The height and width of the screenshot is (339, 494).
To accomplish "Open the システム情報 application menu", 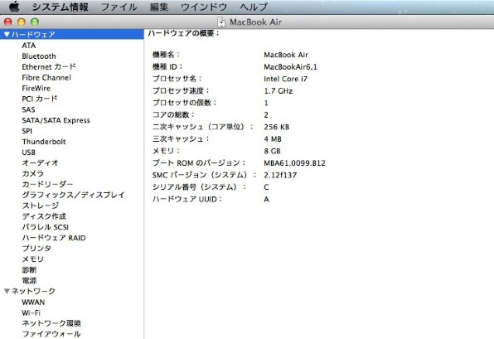I will pyautogui.click(x=61, y=7).
